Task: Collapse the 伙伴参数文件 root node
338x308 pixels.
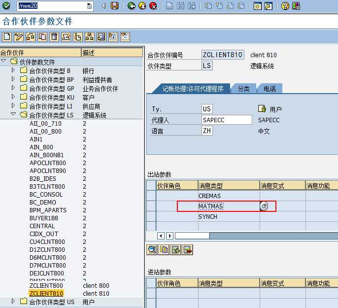Action: click(x=3, y=61)
